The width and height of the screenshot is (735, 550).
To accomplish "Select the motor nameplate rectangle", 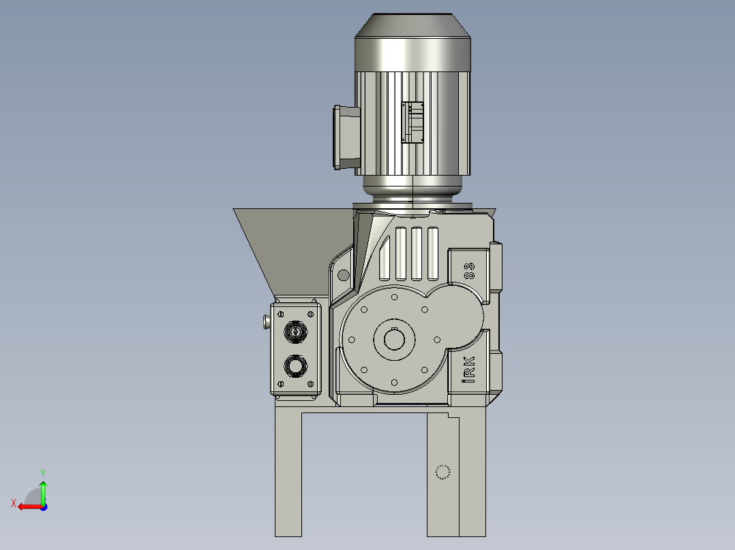I will (412, 122).
